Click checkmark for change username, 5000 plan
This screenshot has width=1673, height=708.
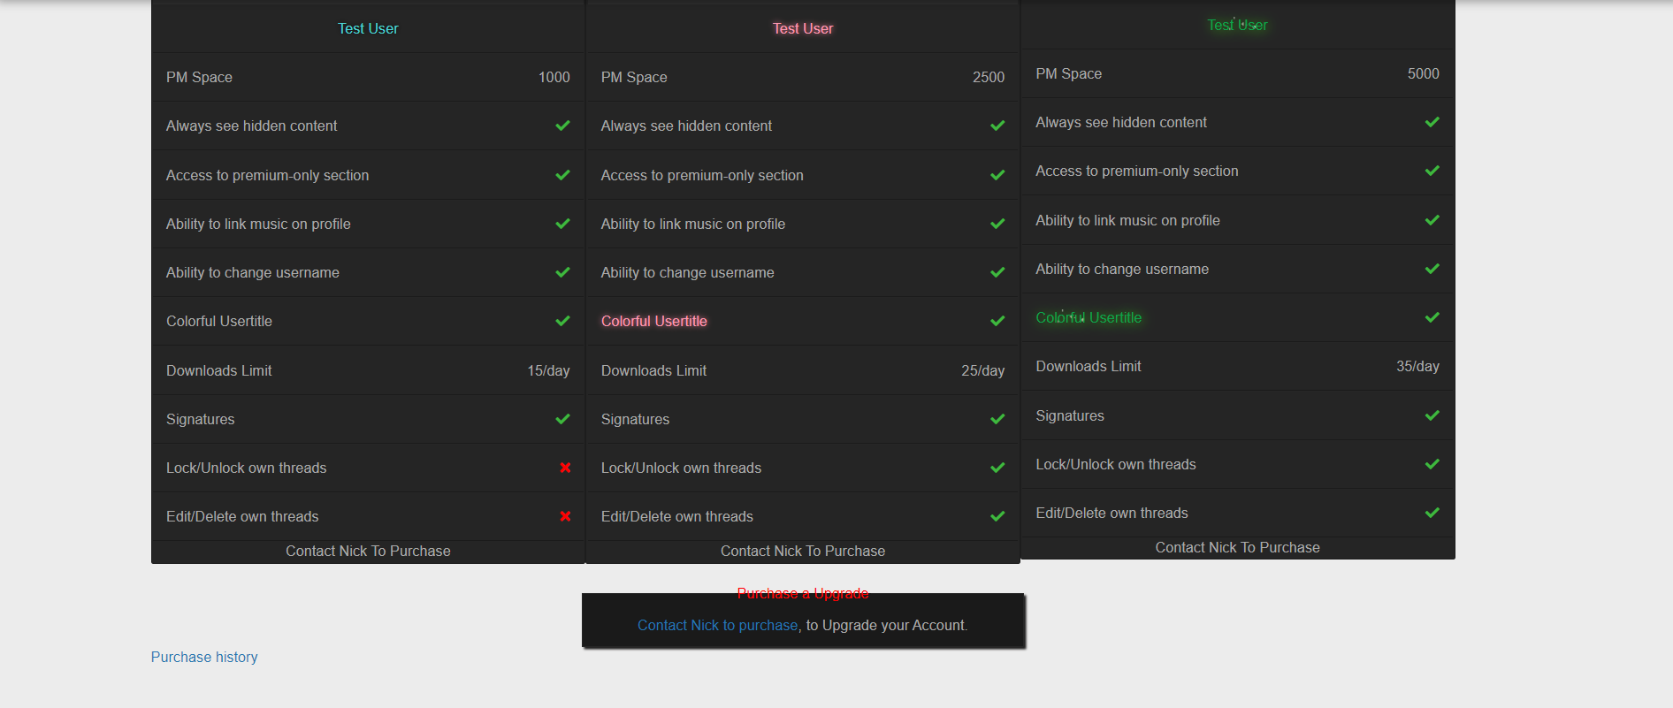1432,269
